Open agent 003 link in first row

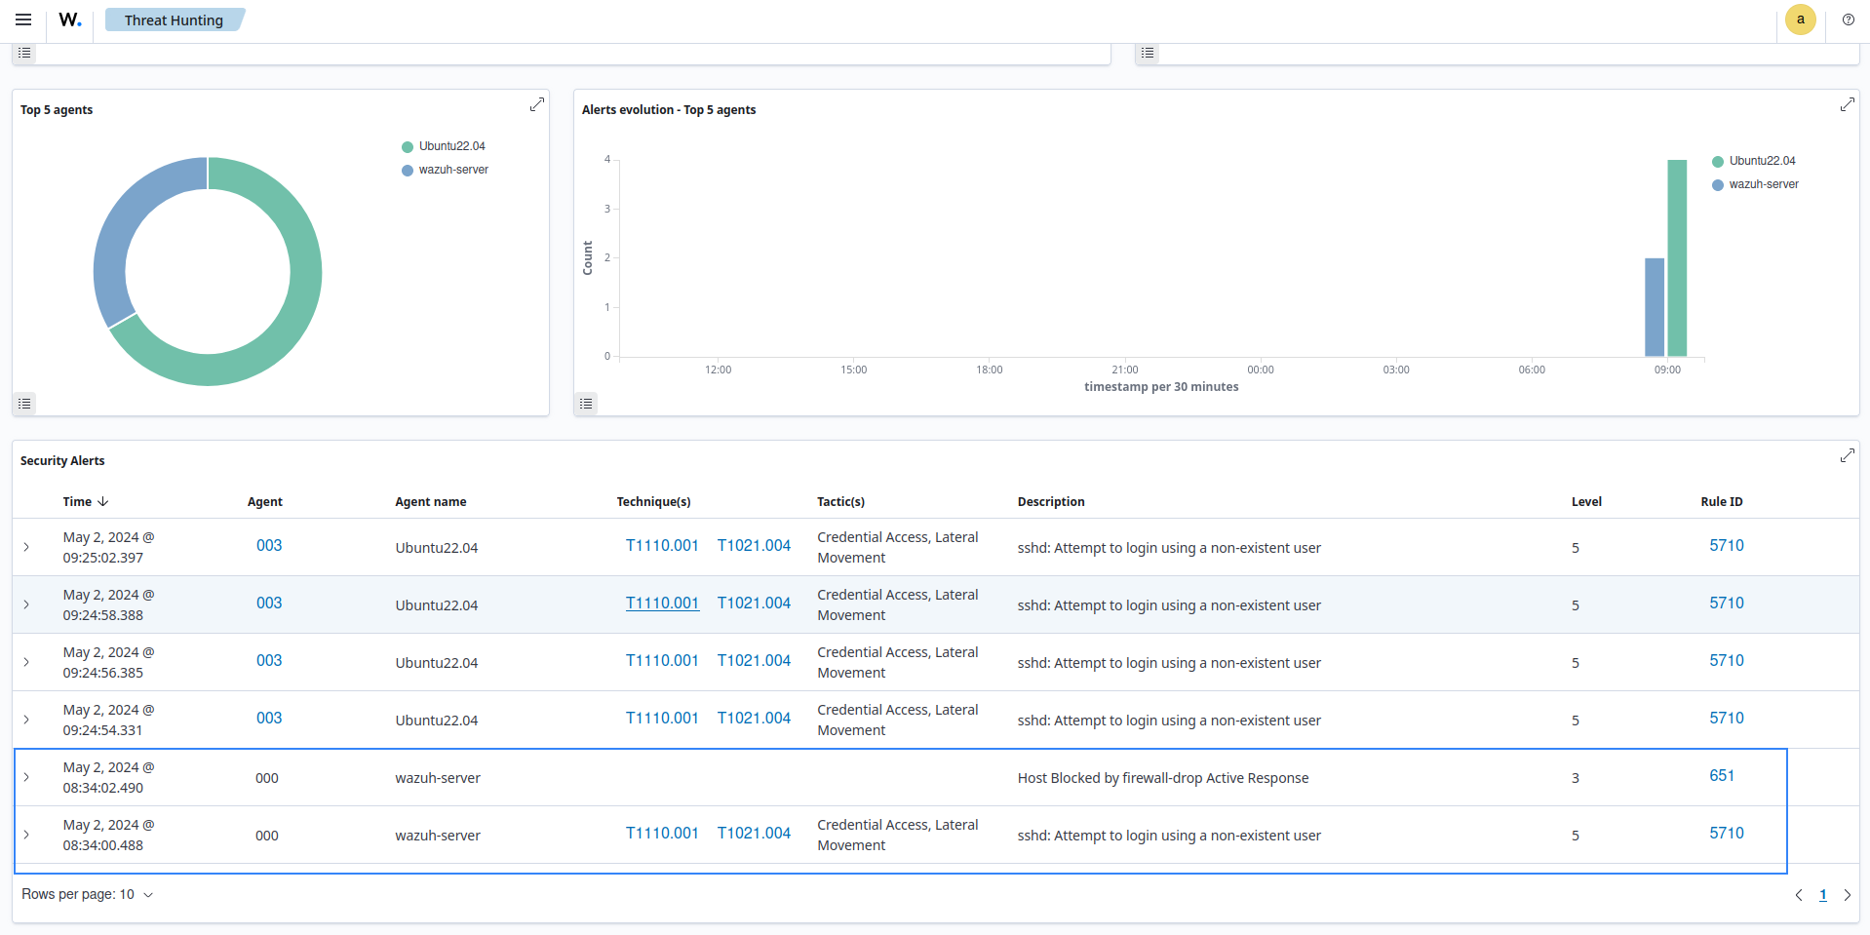pos(269,545)
